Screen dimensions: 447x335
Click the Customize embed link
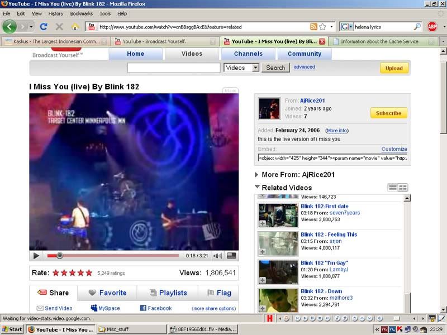click(x=394, y=149)
